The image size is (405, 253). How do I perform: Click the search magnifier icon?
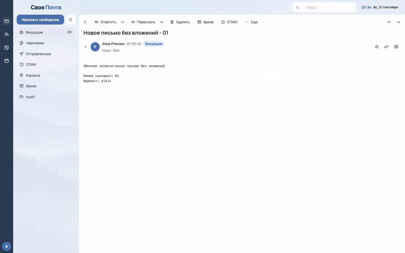click(298, 8)
